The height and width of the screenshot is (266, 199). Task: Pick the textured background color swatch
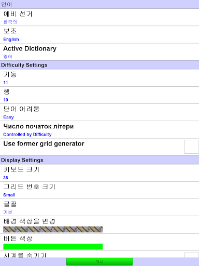click(x=53, y=230)
